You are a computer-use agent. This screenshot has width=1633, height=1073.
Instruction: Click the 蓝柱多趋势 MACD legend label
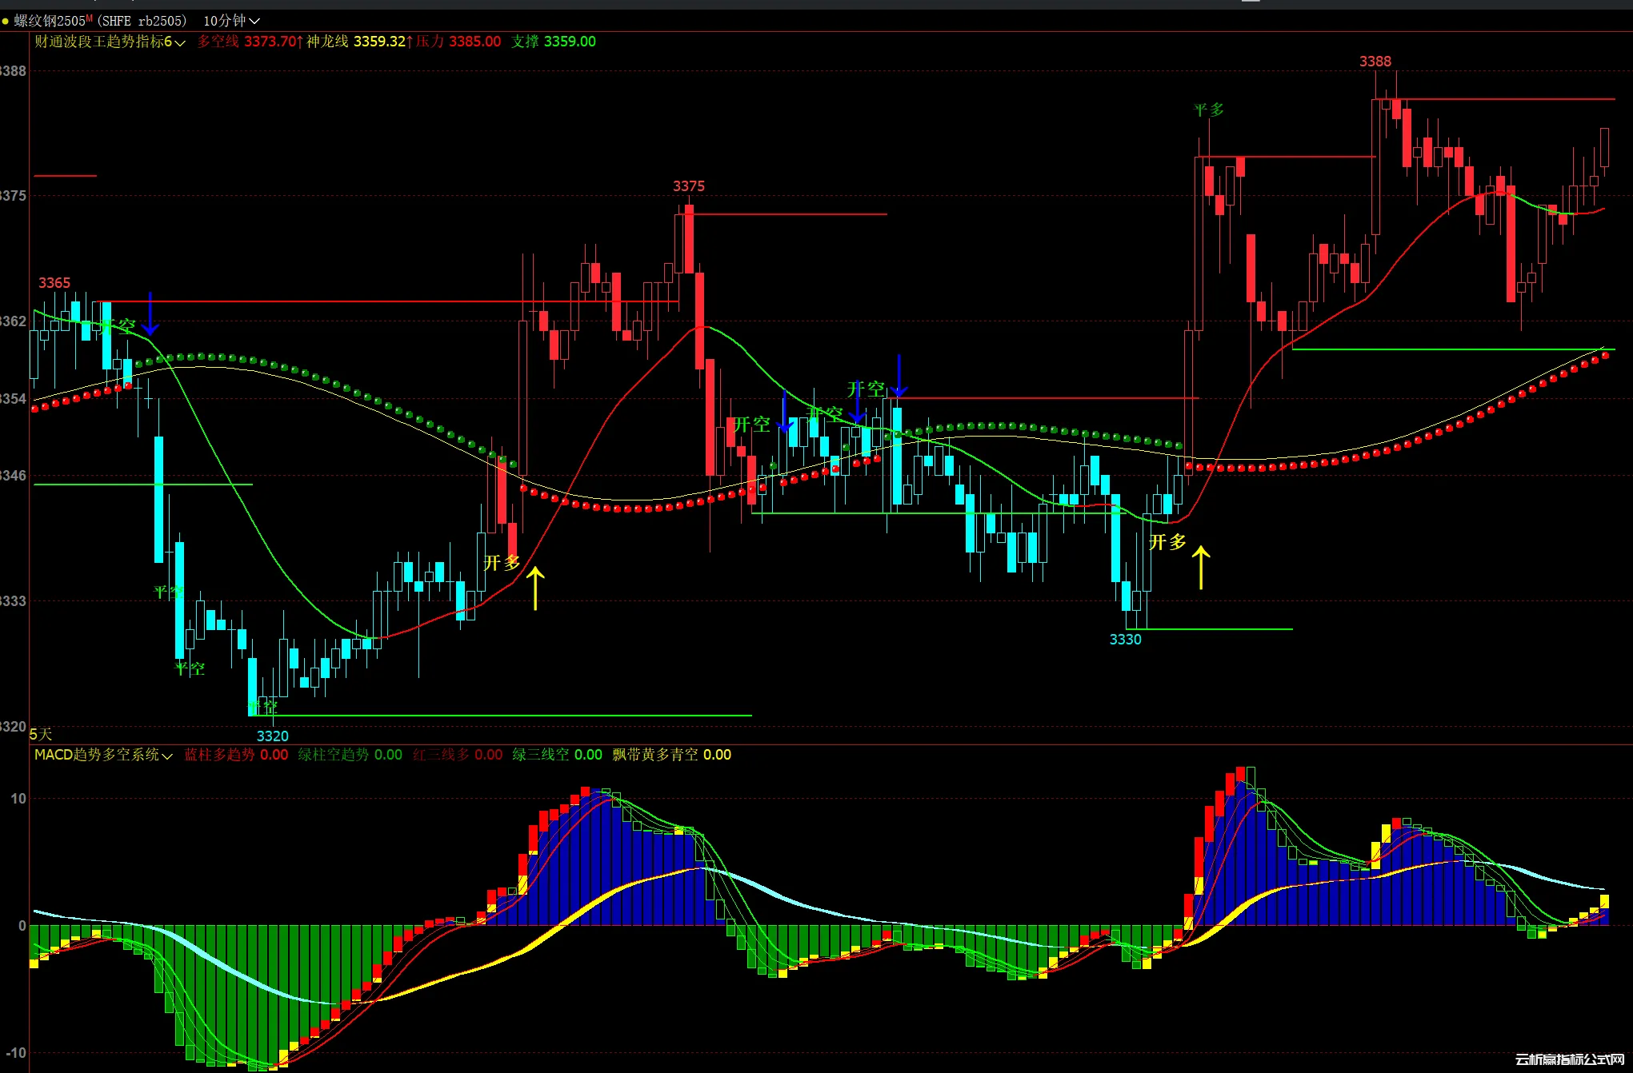(219, 755)
